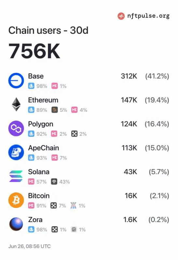Click Blur icon showing 5% under Ethereum

pyautogui.click(x=55, y=110)
